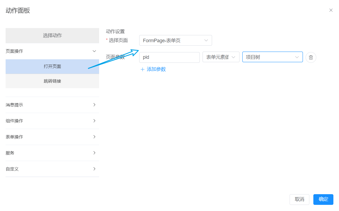Select the 跳转链接 action
This screenshot has width=339, height=211.
[52, 81]
